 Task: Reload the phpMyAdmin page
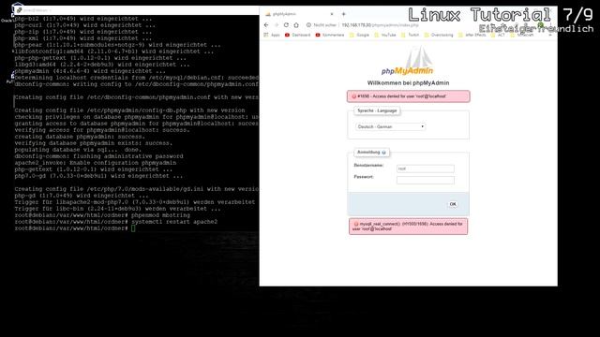pyautogui.click(x=286, y=25)
